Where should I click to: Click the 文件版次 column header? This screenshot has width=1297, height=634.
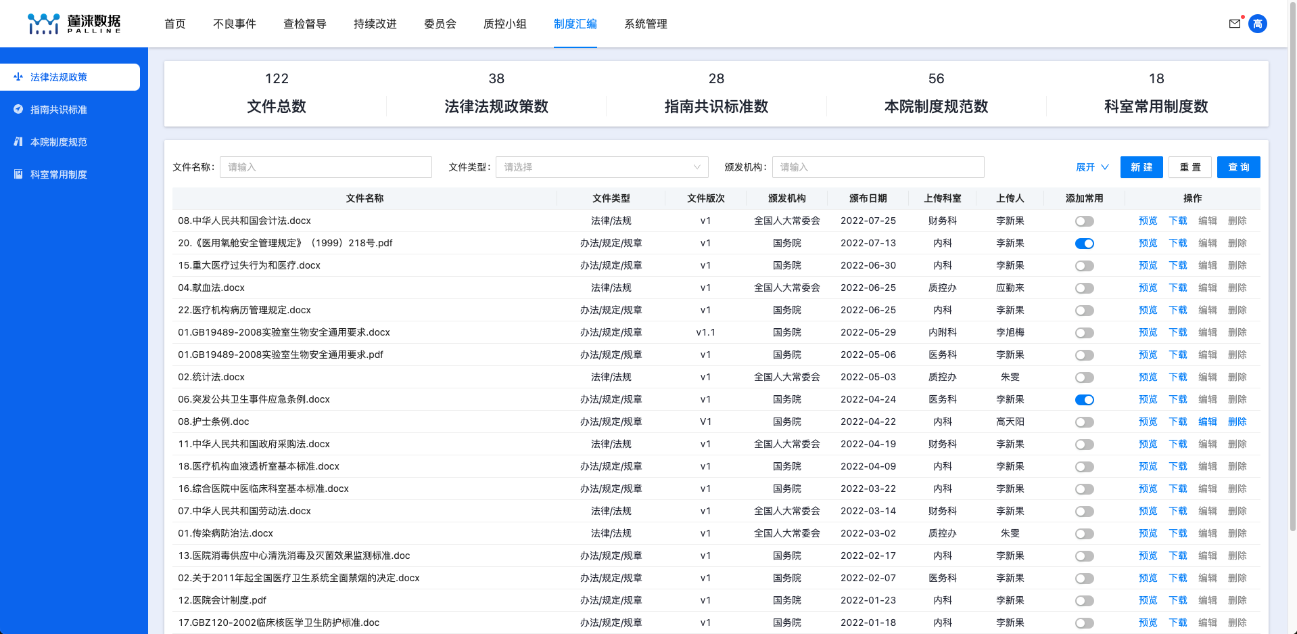pyautogui.click(x=706, y=198)
